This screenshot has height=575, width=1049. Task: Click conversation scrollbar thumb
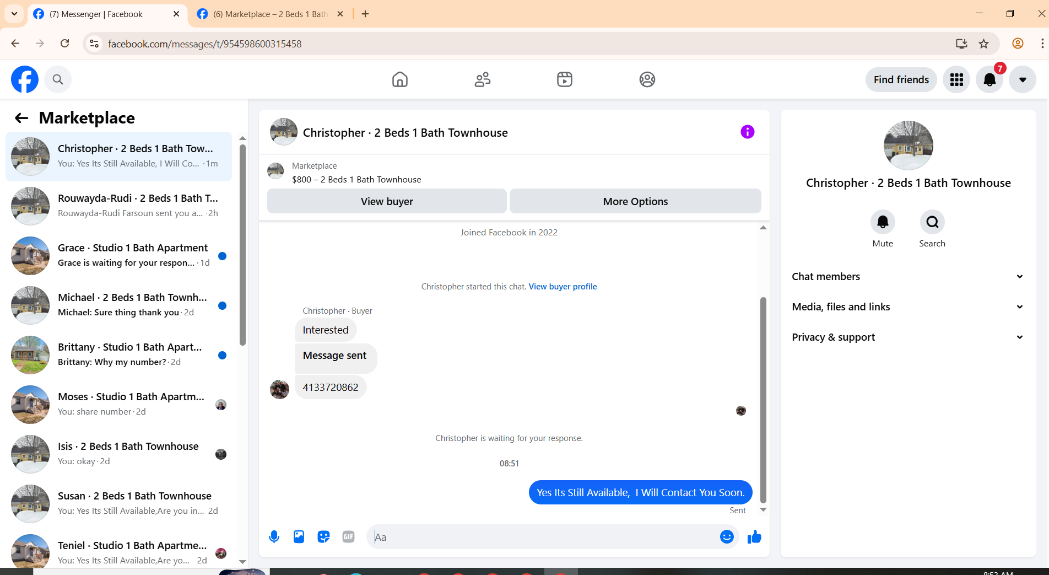click(x=763, y=400)
